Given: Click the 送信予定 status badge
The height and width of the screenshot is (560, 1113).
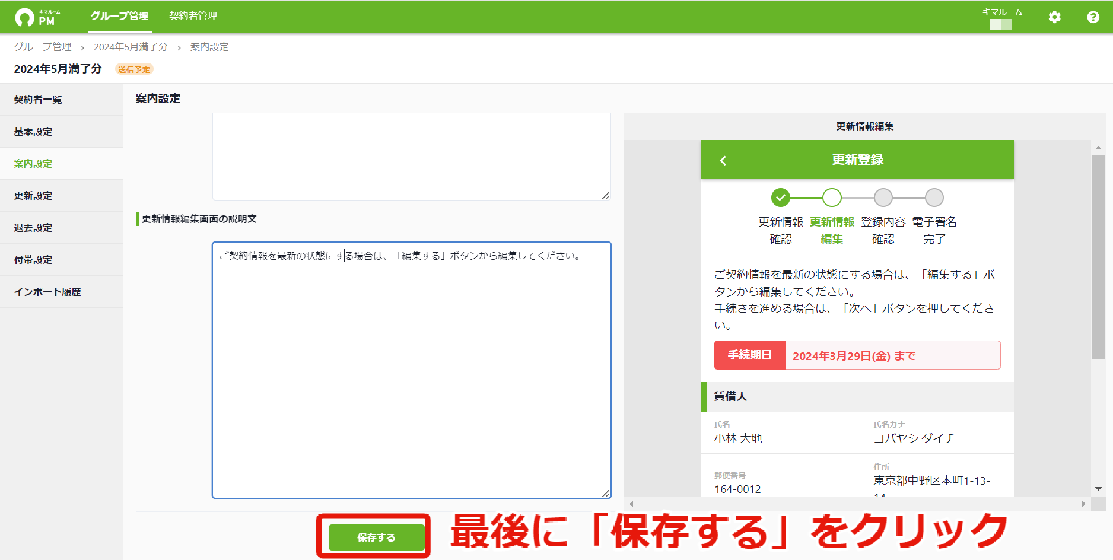Looking at the screenshot, I should coord(134,69).
